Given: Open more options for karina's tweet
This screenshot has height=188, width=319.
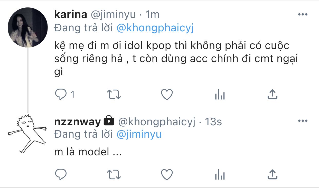Looking at the screenshot, I should point(303,15).
